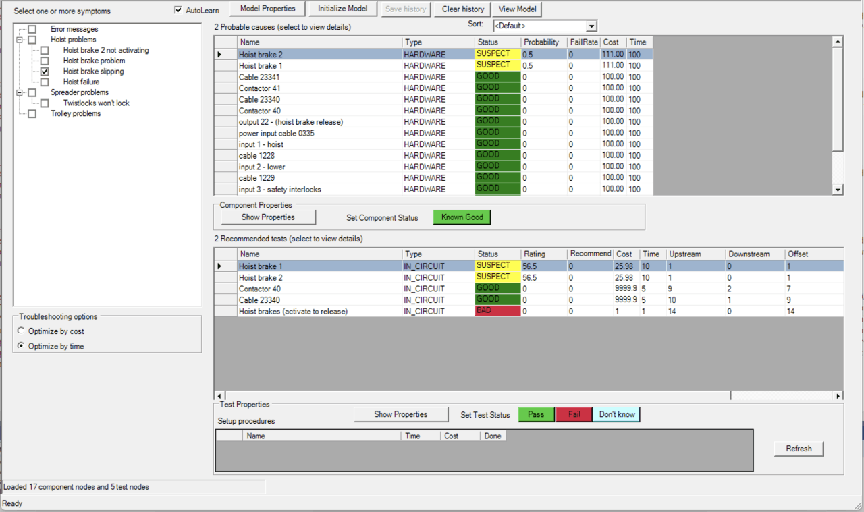Toggle the AutoLearn checkbox
864x512 pixels.
click(x=178, y=10)
